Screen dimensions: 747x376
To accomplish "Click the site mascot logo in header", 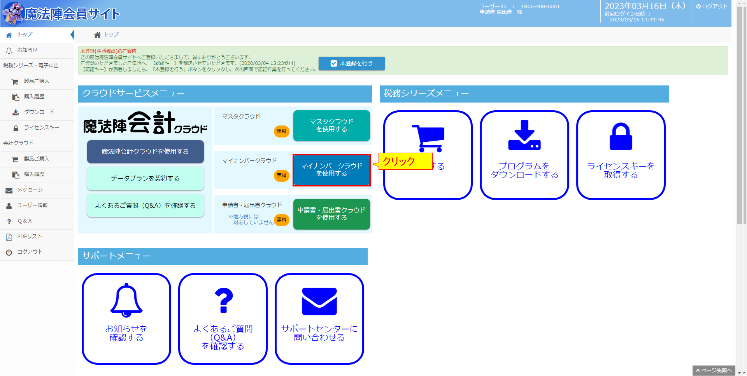I will pyautogui.click(x=14, y=13).
